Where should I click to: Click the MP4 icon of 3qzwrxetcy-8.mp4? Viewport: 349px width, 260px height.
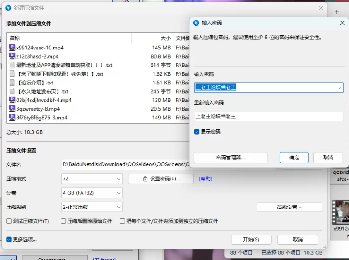tap(12, 109)
